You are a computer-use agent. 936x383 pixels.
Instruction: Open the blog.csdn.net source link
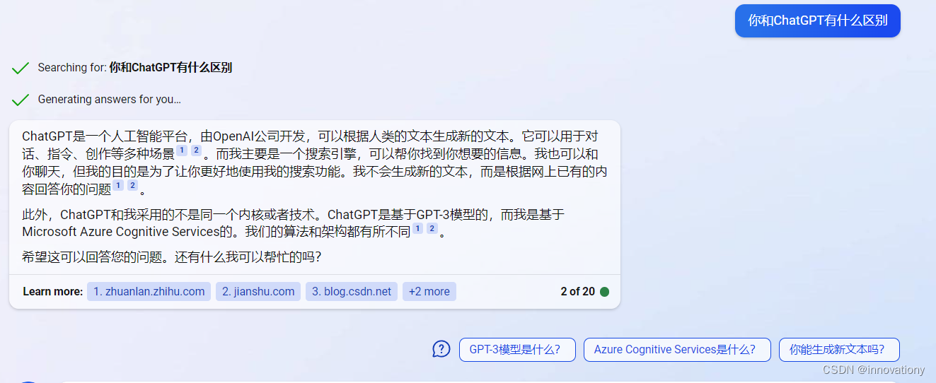point(352,292)
